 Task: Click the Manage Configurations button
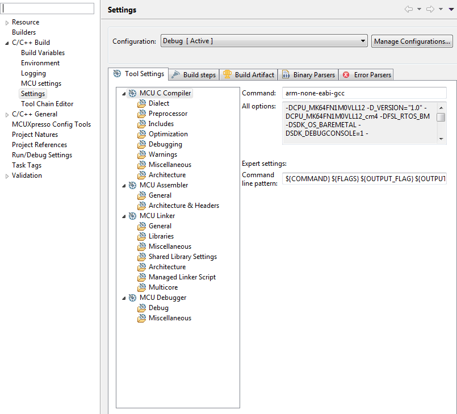click(x=412, y=41)
